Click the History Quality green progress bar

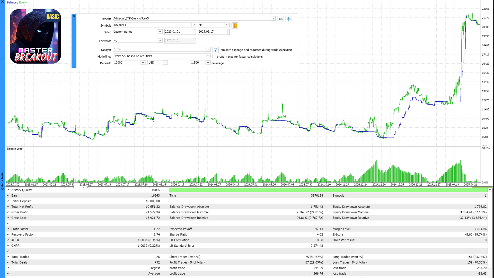click(x=328, y=190)
